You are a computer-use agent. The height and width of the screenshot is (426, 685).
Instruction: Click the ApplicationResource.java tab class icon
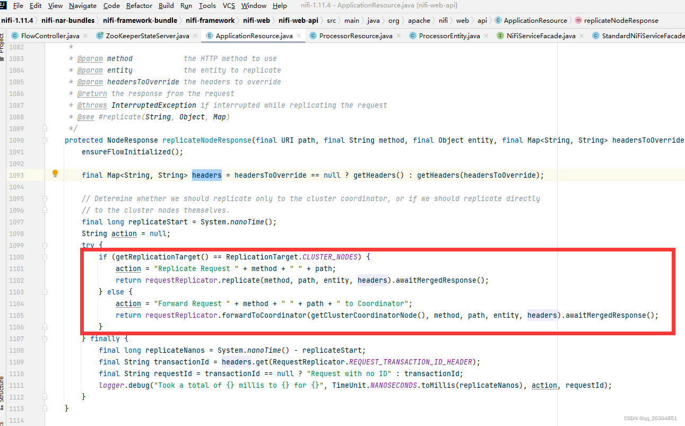point(210,36)
